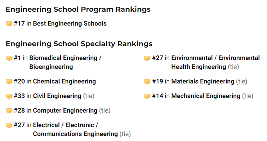Click the badge icon next to Electrical Engineering
Screen dimensions: 267x141
click(9, 125)
